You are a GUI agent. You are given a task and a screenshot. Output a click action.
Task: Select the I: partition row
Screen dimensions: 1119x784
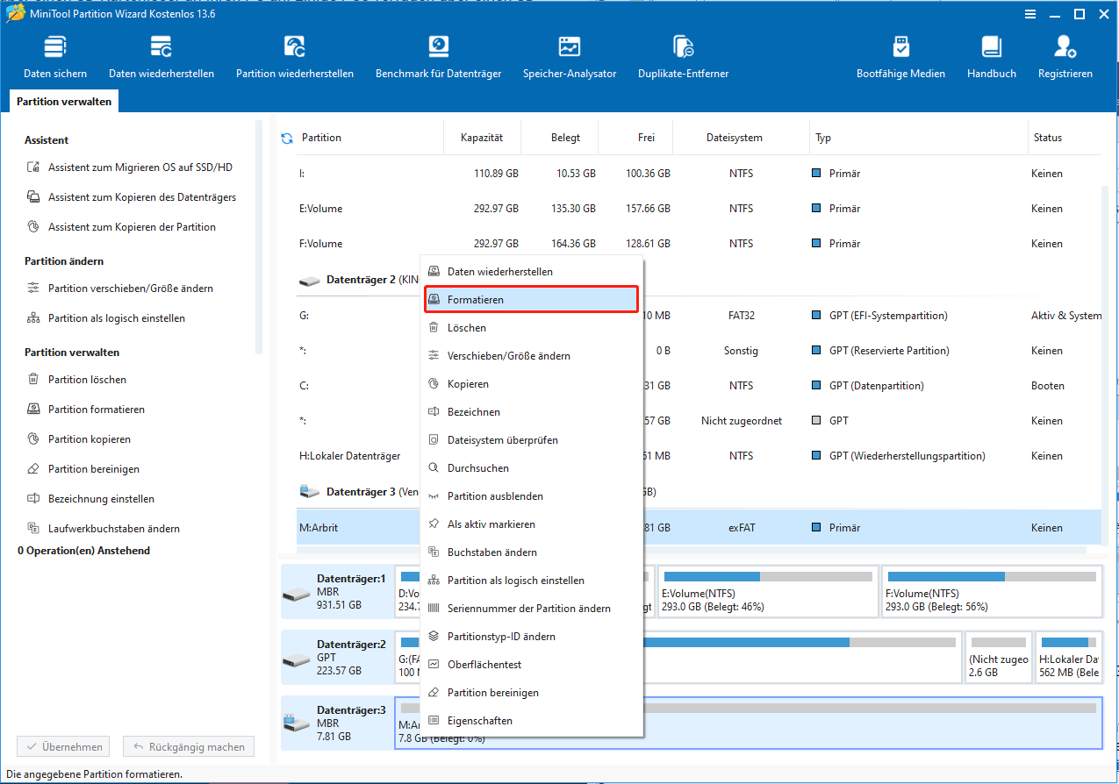(x=699, y=174)
